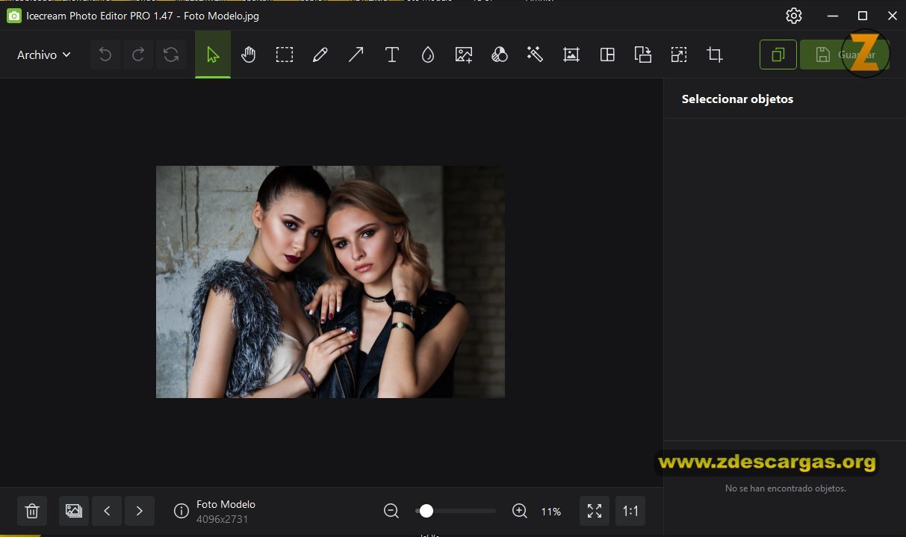Click the zoom in magnifier
The width and height of the screenshot is (906, 537).
click(x=520, y=511)
